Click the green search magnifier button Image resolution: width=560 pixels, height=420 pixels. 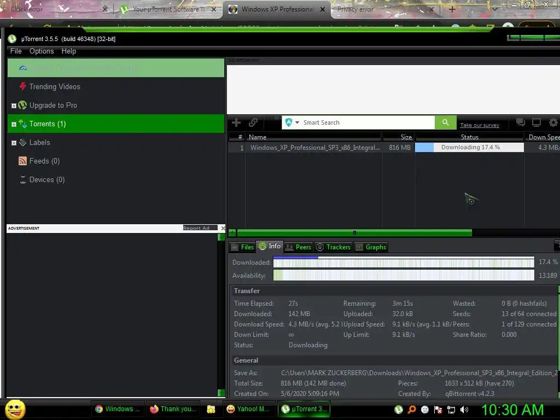coord(445,122)
